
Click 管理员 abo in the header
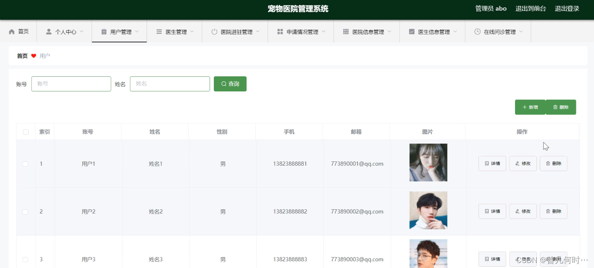click(491, 8)
